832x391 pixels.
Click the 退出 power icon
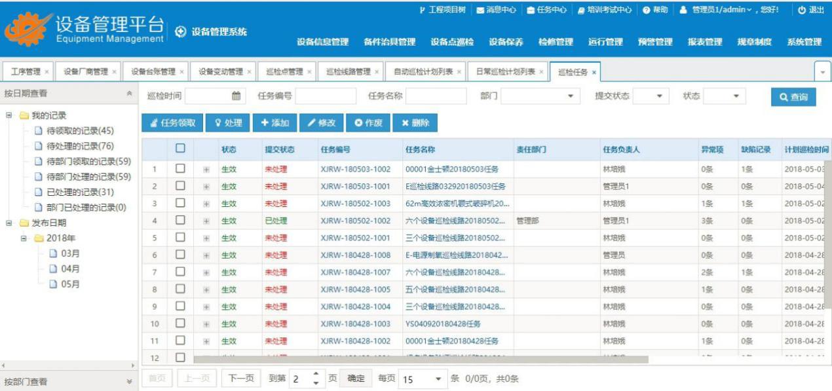pos(802,10)
